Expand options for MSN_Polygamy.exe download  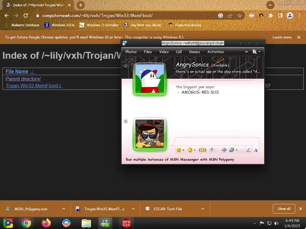coord(64,209)
